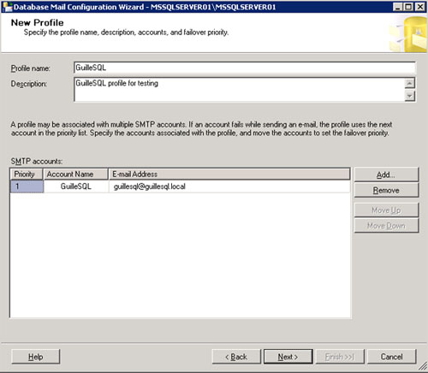Viewport: 428px width, 373px height.
Task: Go to the previous page with Back
Action: [x=236, y=357]
